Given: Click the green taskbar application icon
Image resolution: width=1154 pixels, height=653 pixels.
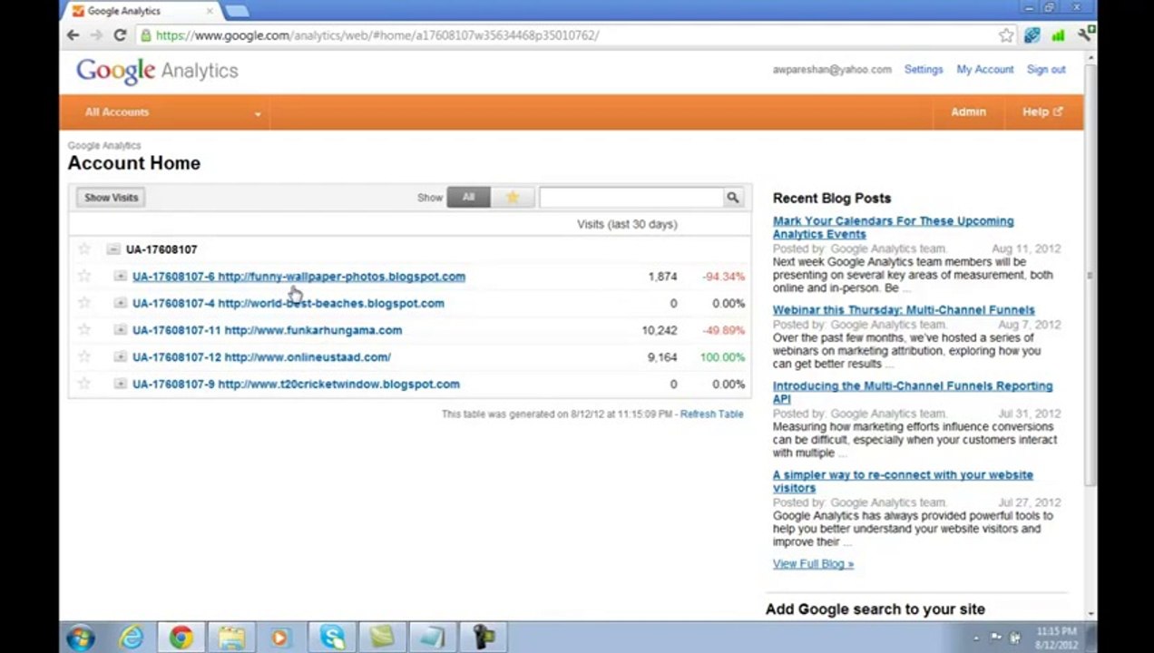Looking at the screenshot, I should pyautogui.click(x=382, y=638).
